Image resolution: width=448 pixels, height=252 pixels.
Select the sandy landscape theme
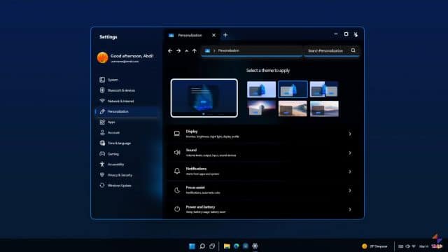coord(293,108)
